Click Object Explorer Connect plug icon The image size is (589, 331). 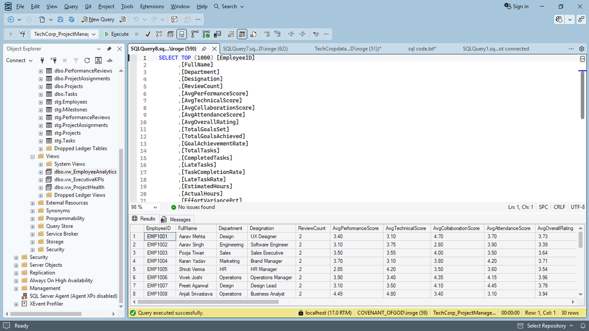(x=43, y=60)
